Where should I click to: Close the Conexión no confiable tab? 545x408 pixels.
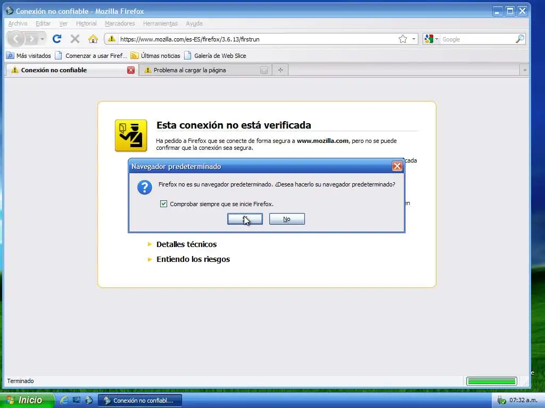pos(131,70)
